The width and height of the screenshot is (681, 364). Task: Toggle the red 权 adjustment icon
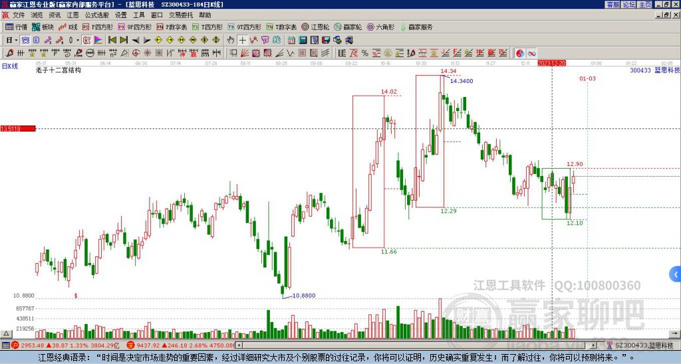pyautogui.click(x=87, y=41)
